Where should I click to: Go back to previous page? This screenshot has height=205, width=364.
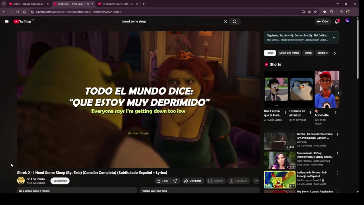pyautogui.click(x=4, y=12)
